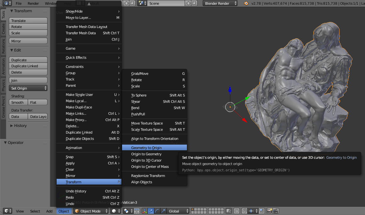Open the Show/Hide submenu

click(x=89, y=11)
